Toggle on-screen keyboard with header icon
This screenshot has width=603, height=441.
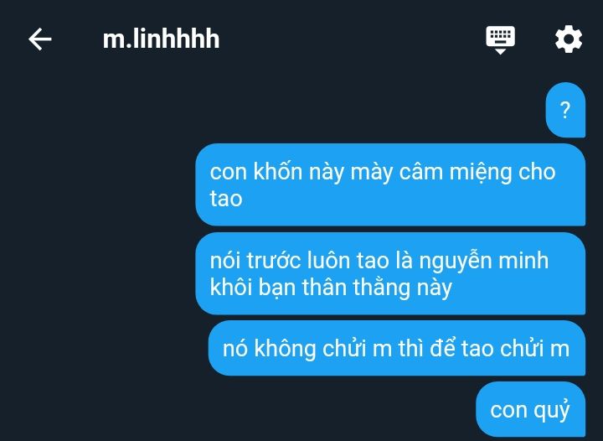[500, 40]
